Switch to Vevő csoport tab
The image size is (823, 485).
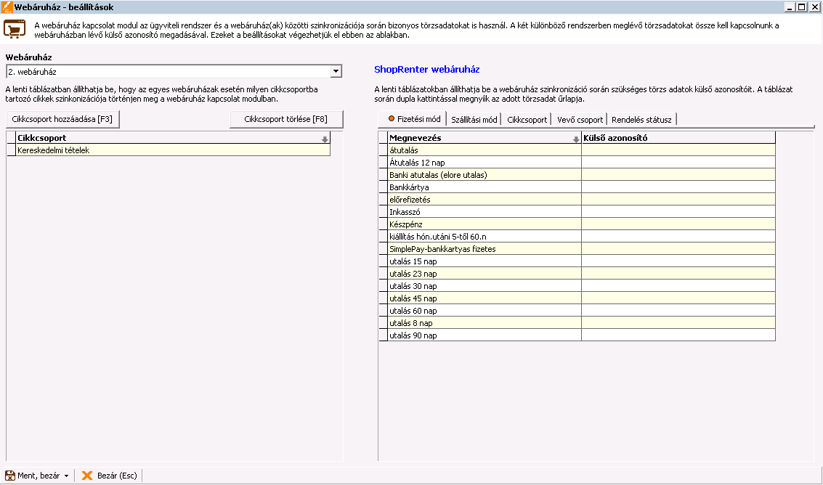click(x=580, y=120)
